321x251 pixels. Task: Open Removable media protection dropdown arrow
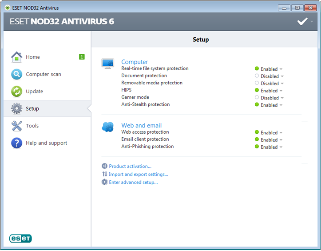(282, 84)
